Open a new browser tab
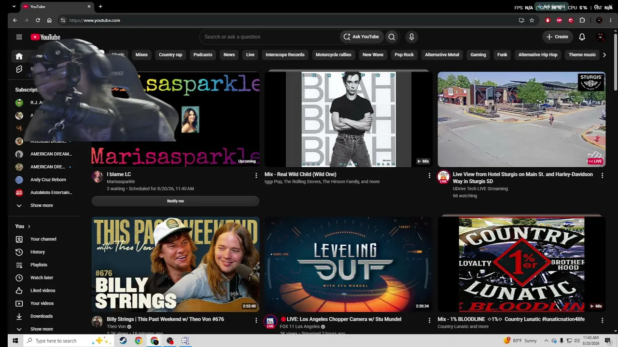This screenshot has height=347, width=618. click(100, 7)
